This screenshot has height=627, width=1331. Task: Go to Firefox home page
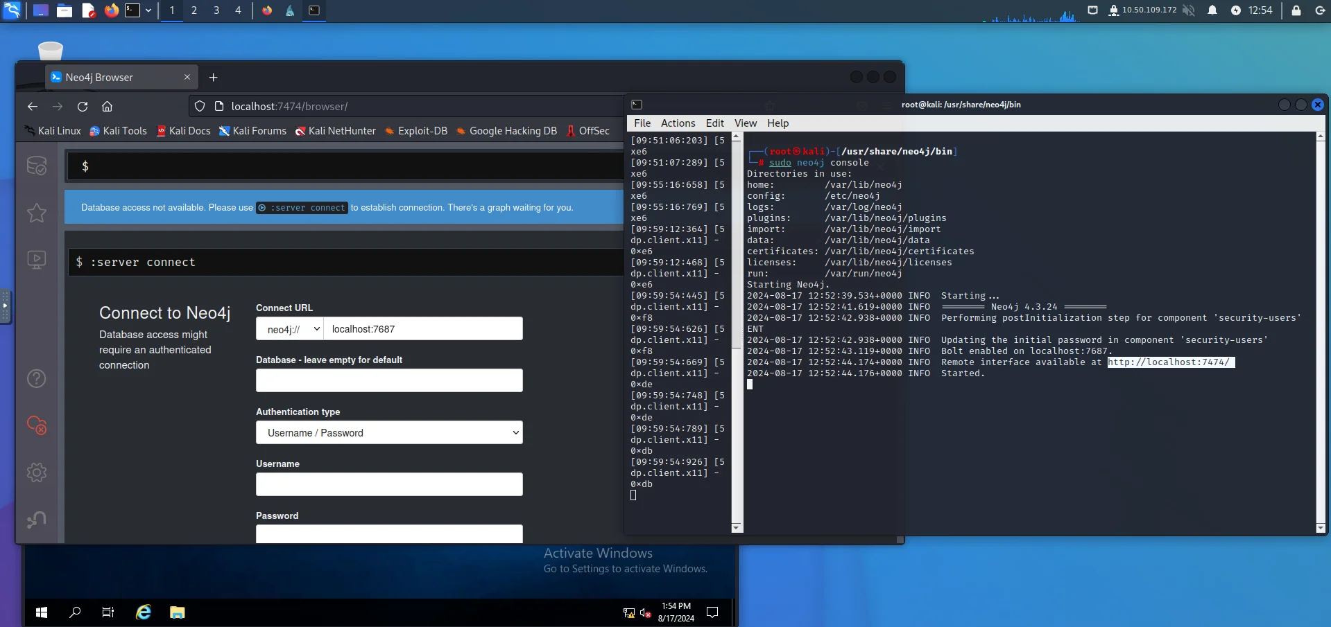[x=107, y=106]
